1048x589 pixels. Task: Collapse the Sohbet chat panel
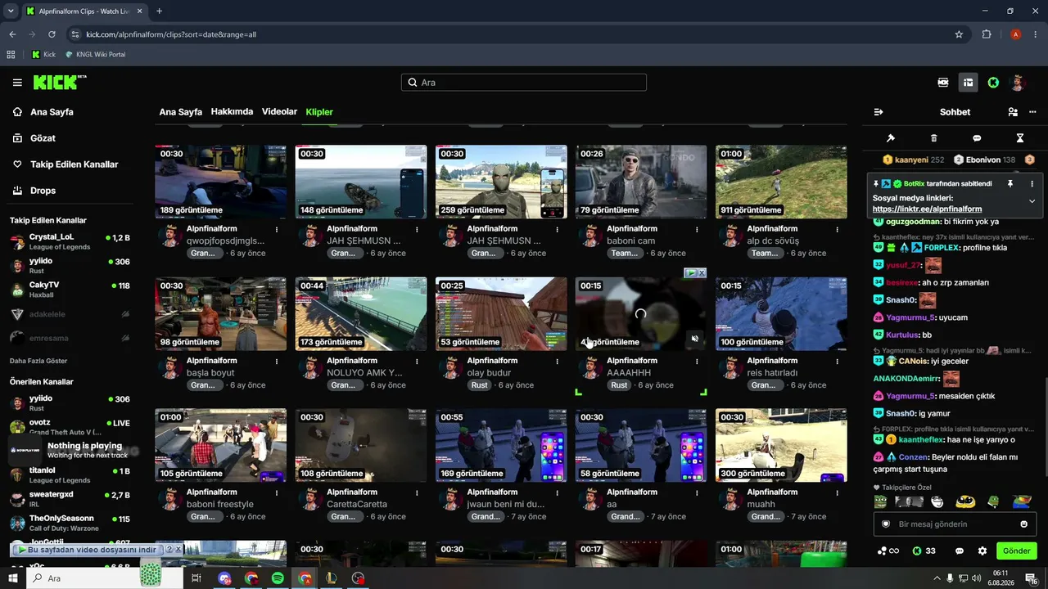879,112
